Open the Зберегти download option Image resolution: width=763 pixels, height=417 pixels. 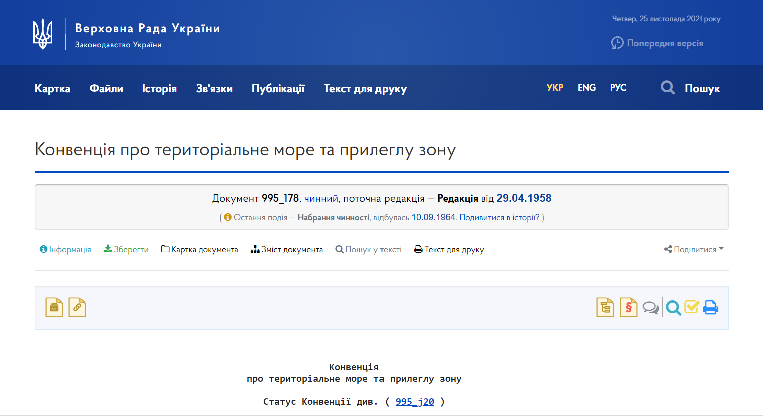click(x=126, y=249)
